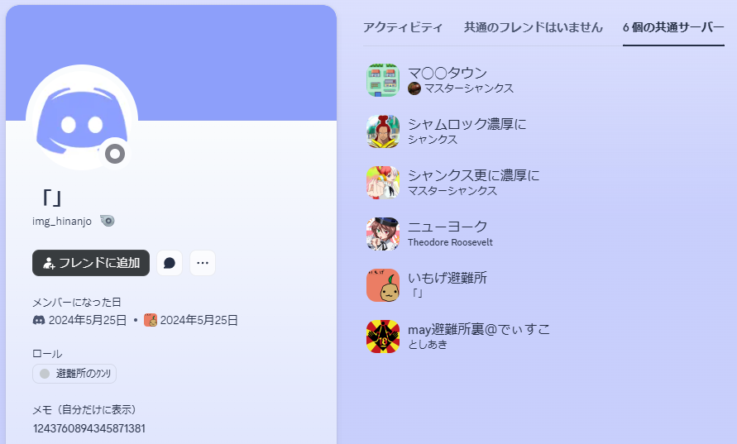Click the 避難所のｸﾝﾘ role tag
This screenshot has height=444, width=737.
74,374
